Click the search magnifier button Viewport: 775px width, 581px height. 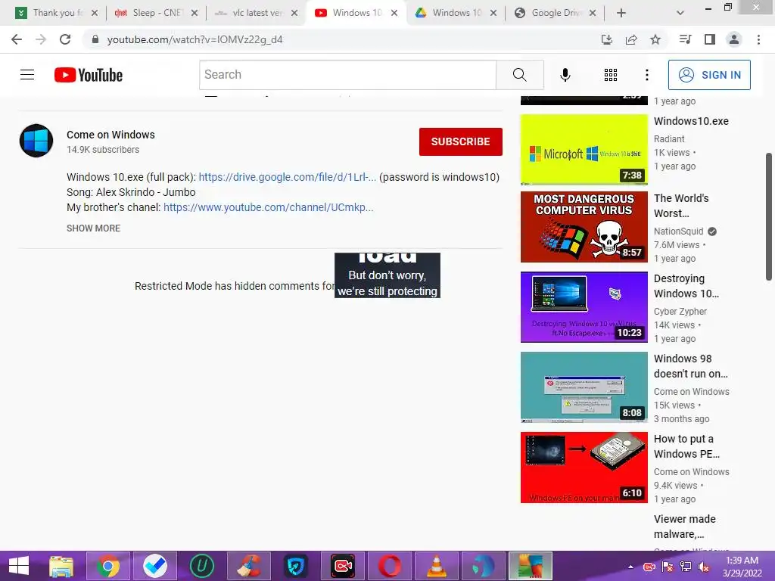point(519,75)
